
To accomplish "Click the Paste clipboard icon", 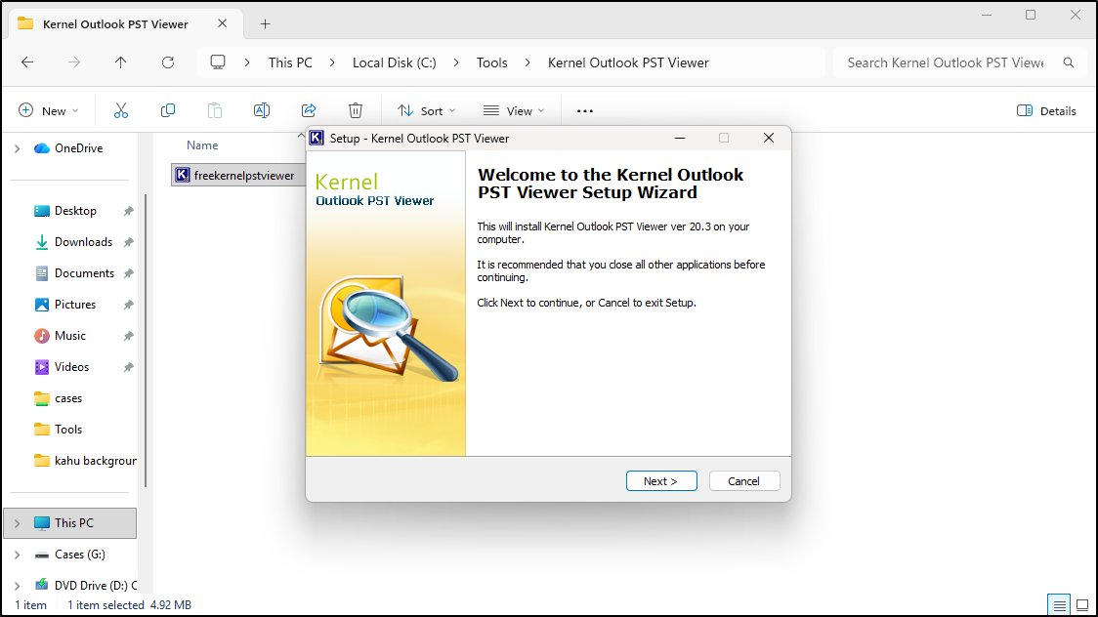I will (x=215, y=110).
